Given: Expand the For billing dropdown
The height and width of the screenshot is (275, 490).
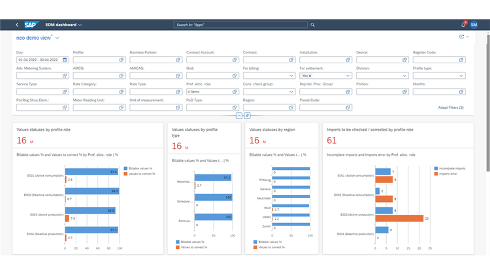Looking at the screenshot, I should (x=291, y=76).
